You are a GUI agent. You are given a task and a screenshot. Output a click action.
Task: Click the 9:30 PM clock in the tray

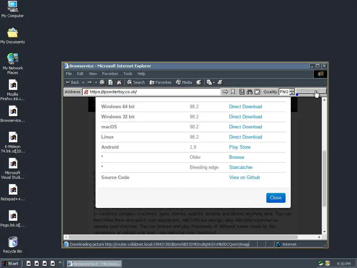(x=343, y=264)
